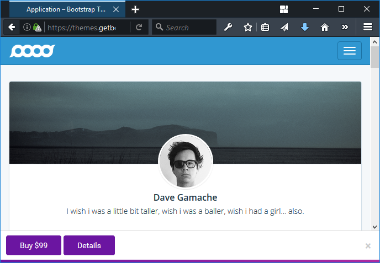
Task: Open the tab groups grid icon
Action: 284,9
